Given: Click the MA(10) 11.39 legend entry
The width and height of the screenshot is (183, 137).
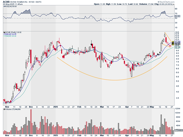Looking at the screenshot, I should (x=10, y=34).
